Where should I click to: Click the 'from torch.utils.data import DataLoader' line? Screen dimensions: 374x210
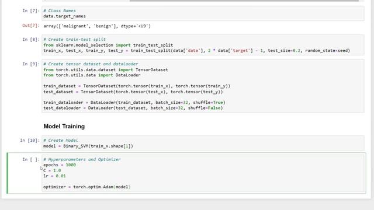click(x=92, y=75)
